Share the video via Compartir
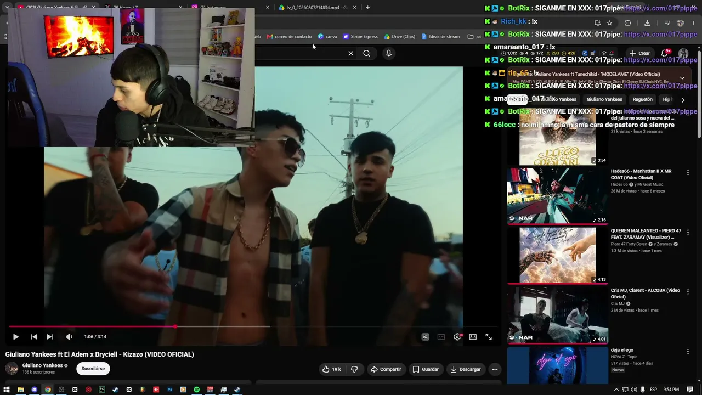Image resolution: width=702 pixels, height=395 pixels. tap(386, 369)
